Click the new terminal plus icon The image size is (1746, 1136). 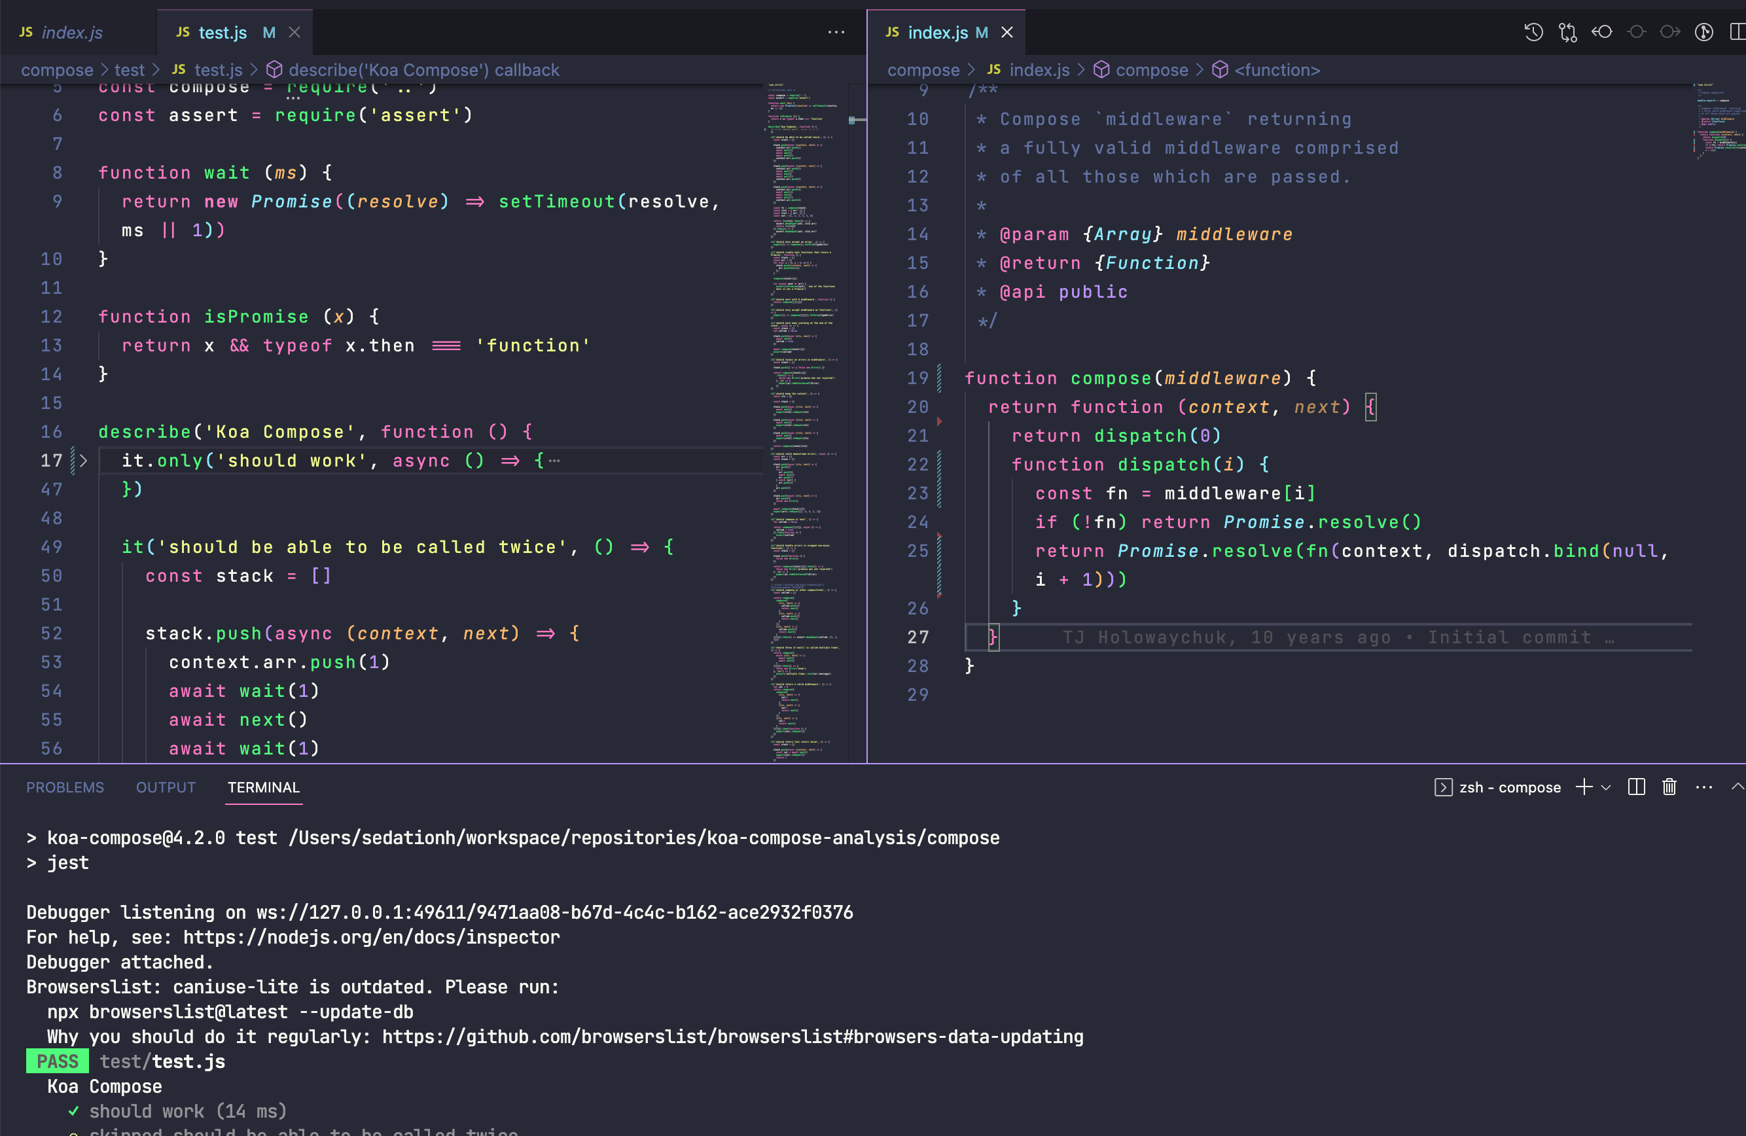[1583, 787]
